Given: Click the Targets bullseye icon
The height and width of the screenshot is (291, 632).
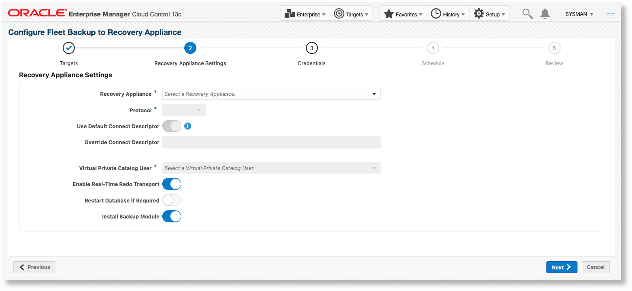Looking at the screenshot, I should point(339,13).
